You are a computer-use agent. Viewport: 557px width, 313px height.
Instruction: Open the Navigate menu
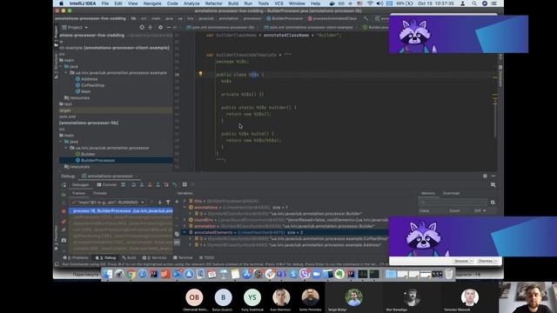point(152,3)
